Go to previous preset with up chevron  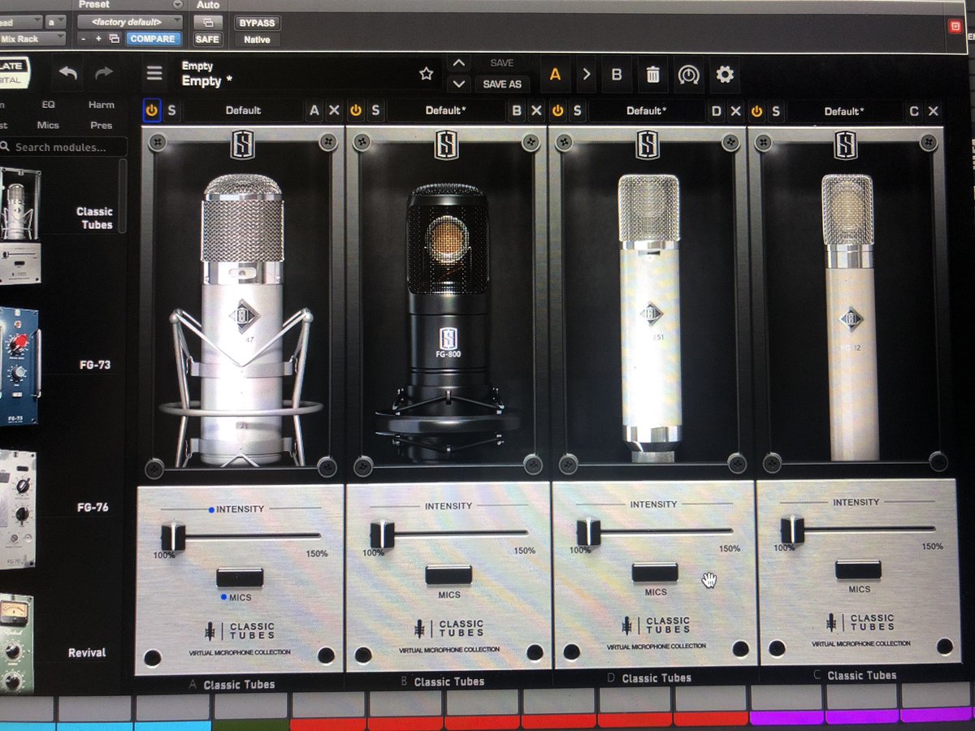458,63
